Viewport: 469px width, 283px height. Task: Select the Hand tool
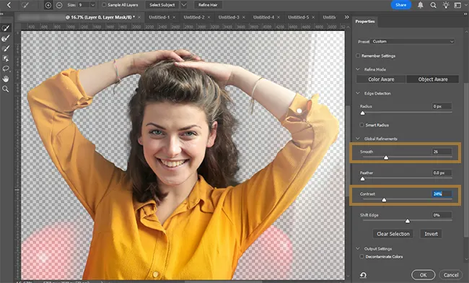click(5, 79)
